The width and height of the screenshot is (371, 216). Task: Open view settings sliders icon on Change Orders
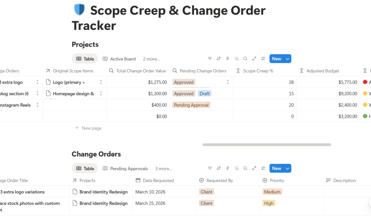(x=263, y=168)
